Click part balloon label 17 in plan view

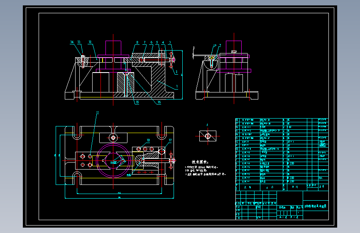pos(170,140)
